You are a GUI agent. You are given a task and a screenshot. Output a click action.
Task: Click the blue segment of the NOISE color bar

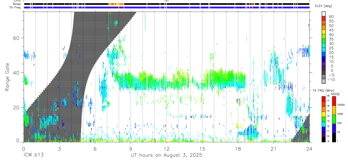point(334,128)
